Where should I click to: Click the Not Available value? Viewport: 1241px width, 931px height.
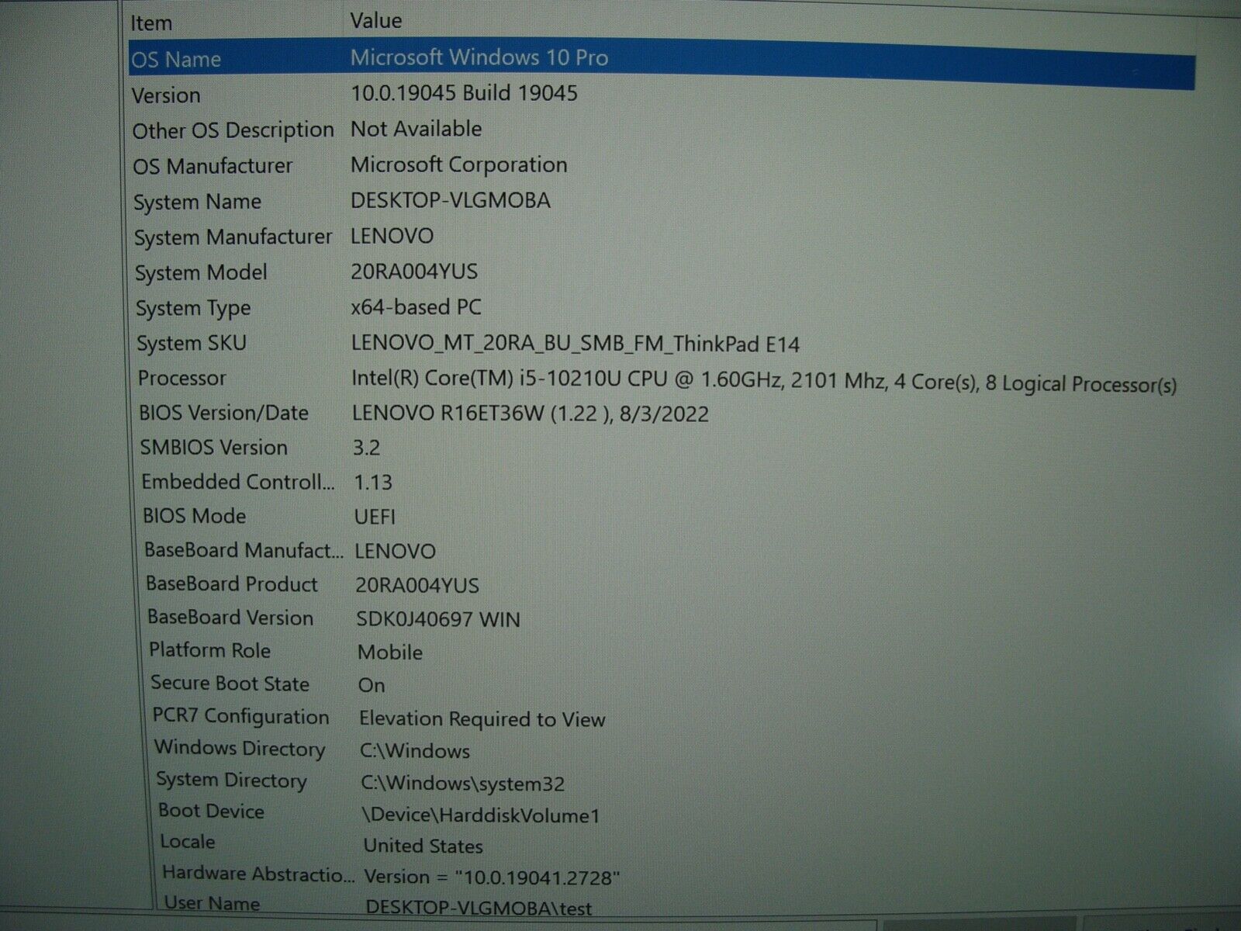click(x=416, y=129)
